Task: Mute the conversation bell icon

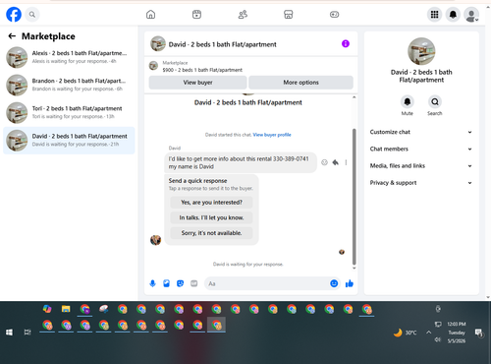Action: coord(408,101)
